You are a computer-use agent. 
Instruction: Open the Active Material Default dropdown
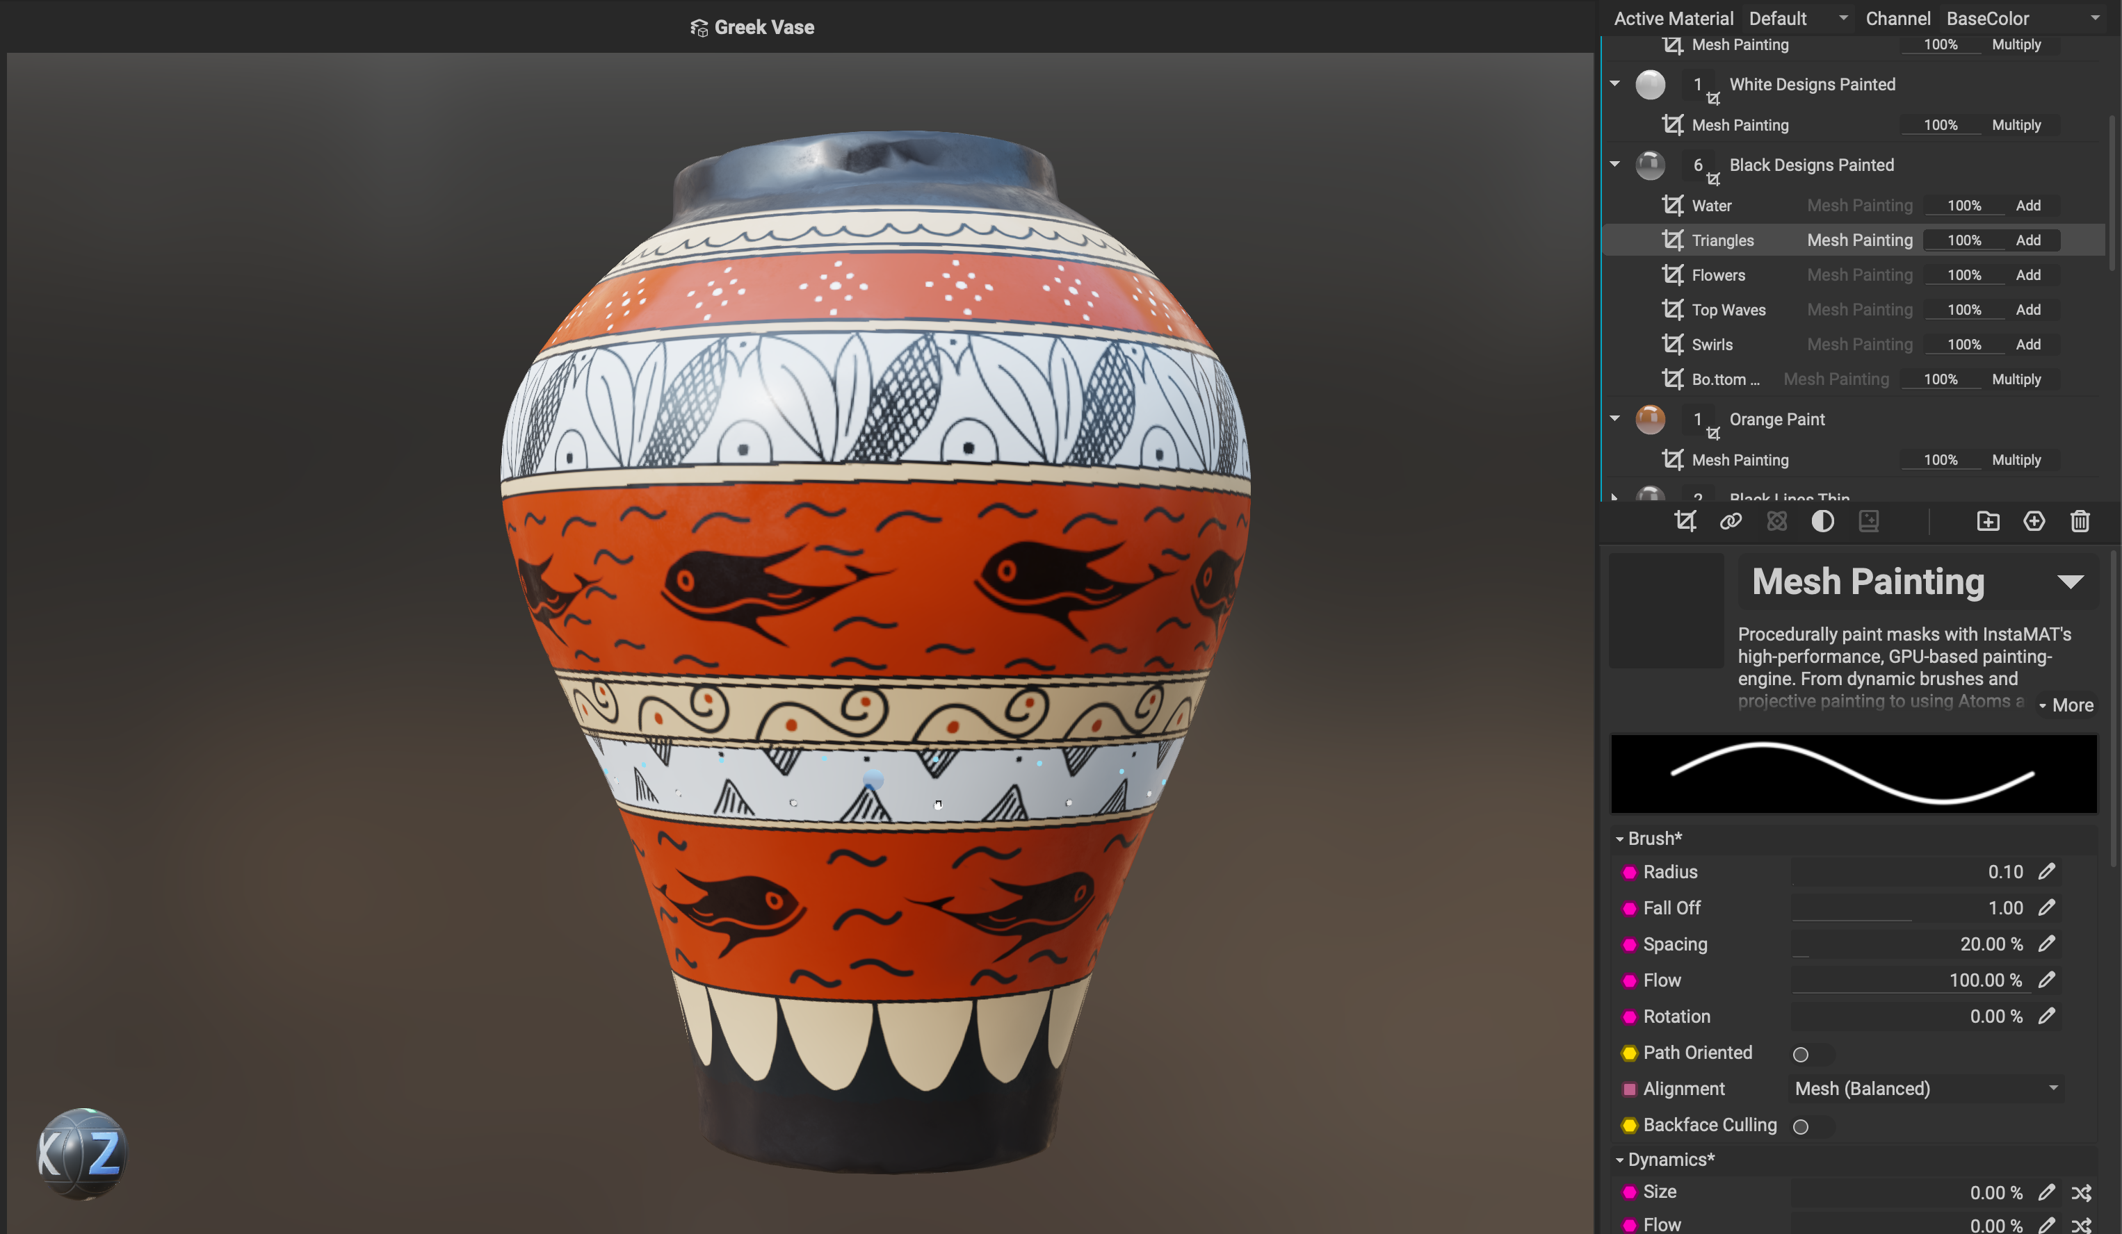point(1798,19)
